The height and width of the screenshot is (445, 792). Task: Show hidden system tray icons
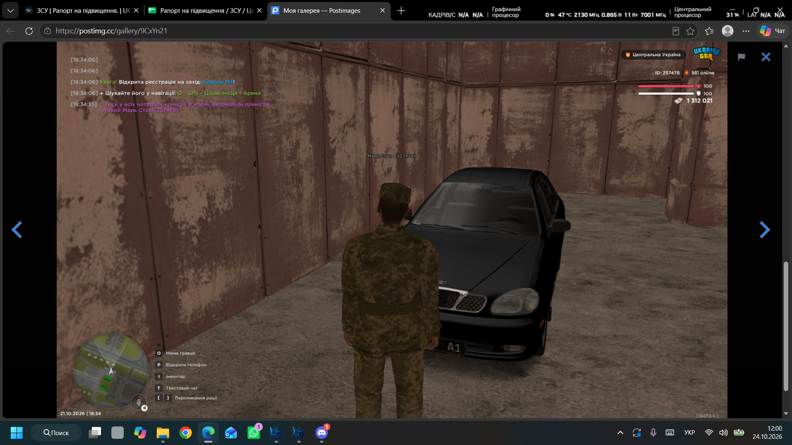click(x=621, y=433)
